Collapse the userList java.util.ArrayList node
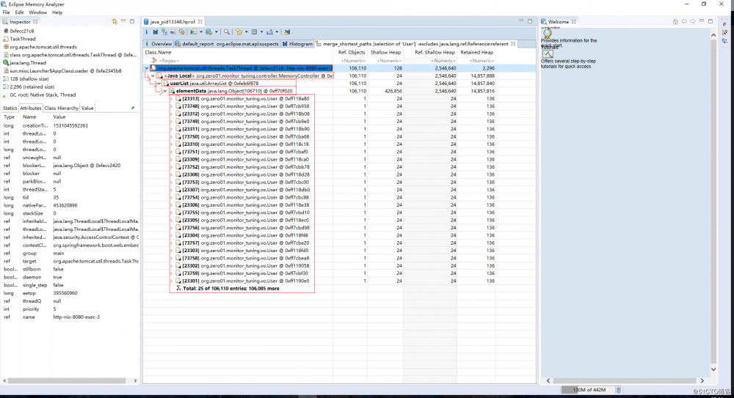The height and width of the screenshot is (398, 734). click(x=159, y=83)
